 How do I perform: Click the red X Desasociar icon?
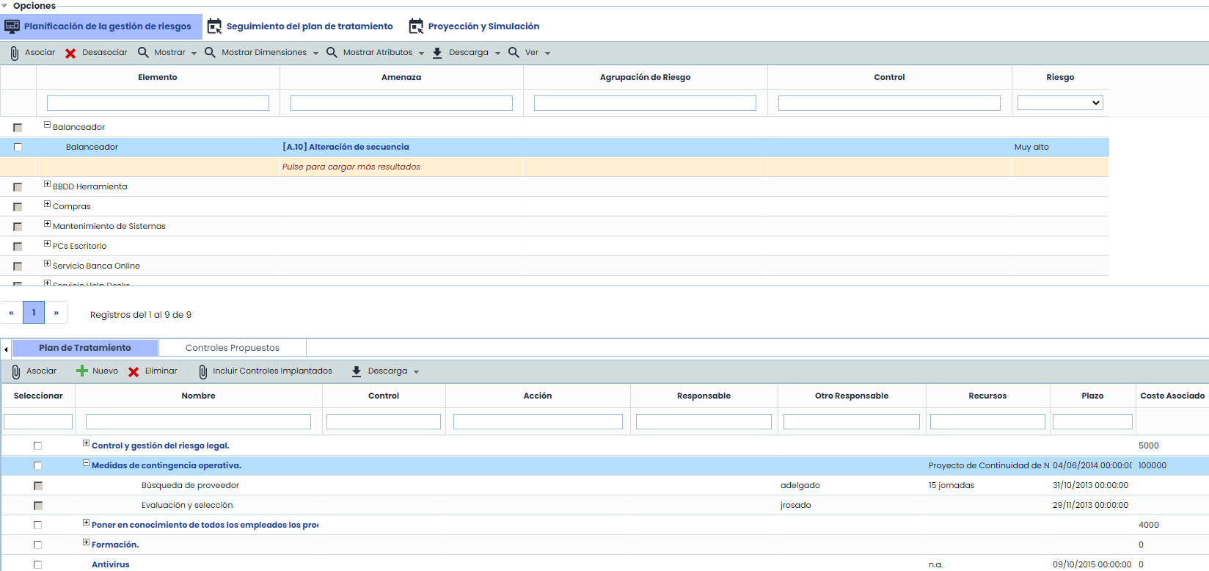tap(70, 53)
